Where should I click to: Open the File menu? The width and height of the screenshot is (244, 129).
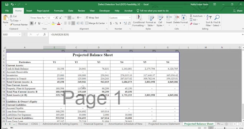click(x=7, y=11)
